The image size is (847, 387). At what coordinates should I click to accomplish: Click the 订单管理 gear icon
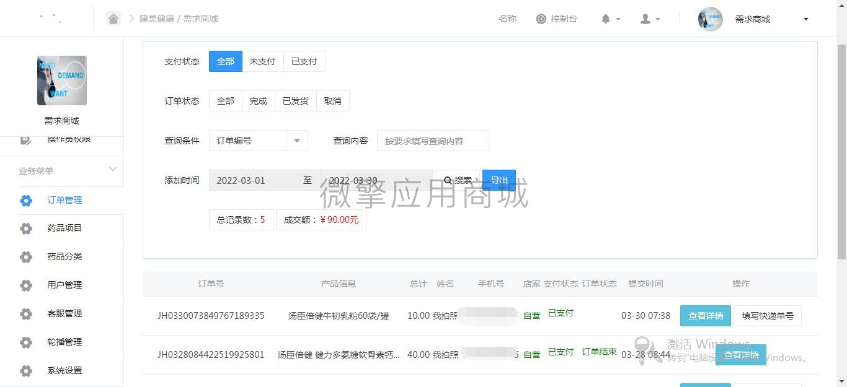(26, 200)
